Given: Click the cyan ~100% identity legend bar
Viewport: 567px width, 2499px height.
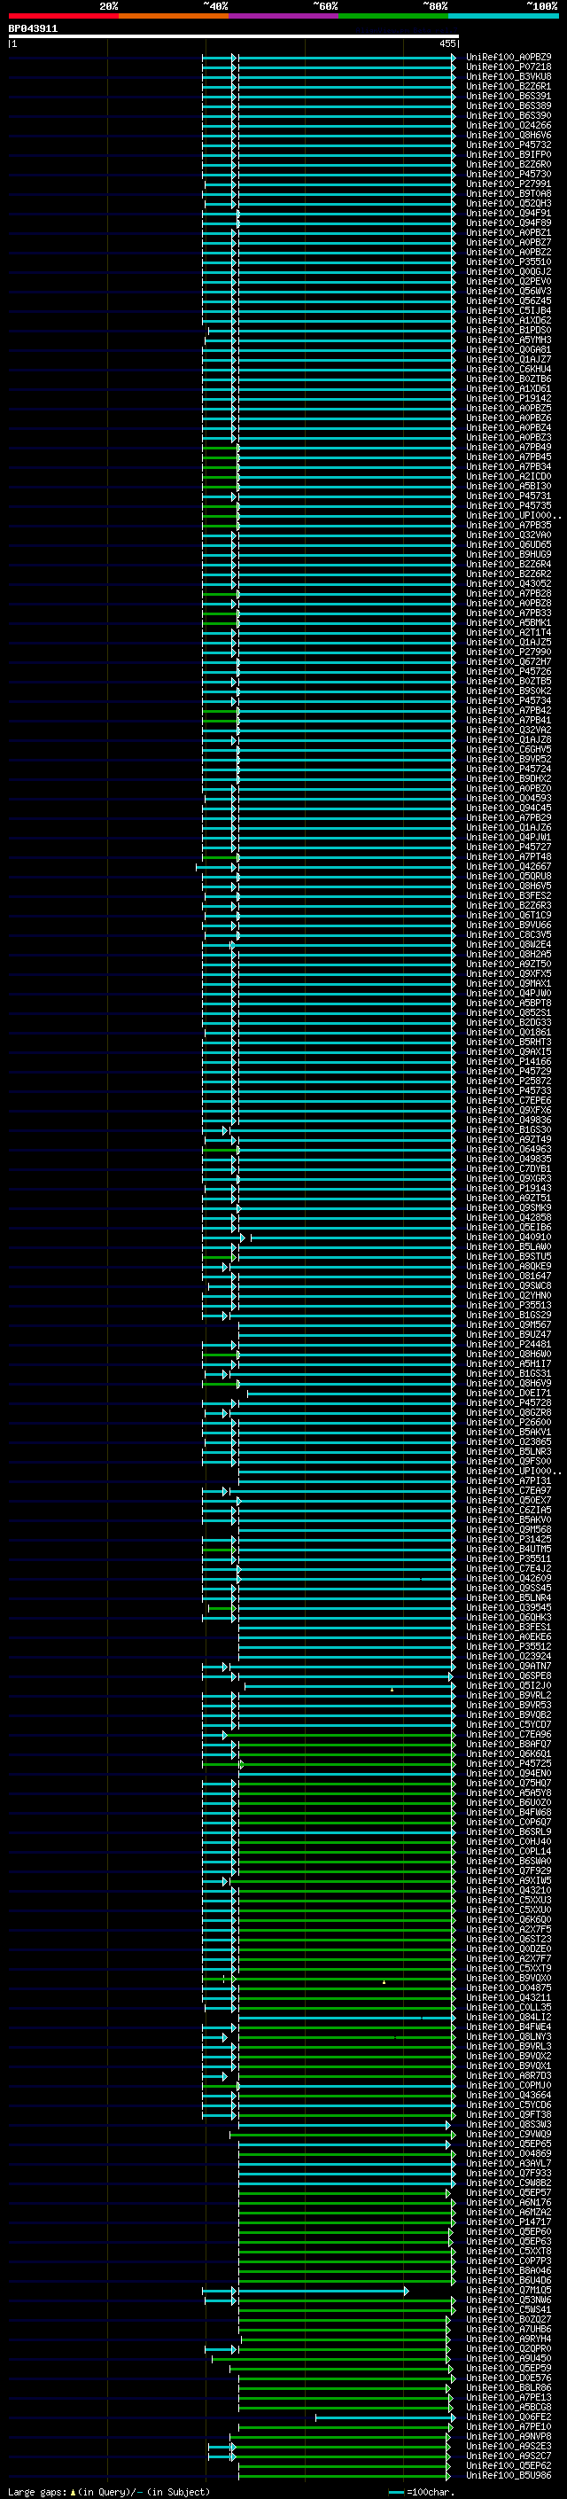Looking at the screenshot, I should 503,16.
